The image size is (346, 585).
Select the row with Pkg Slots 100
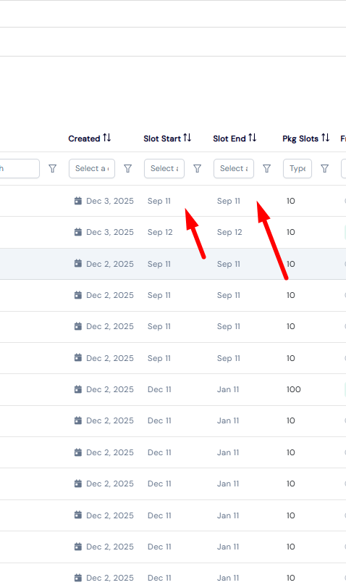click(173, 389)
